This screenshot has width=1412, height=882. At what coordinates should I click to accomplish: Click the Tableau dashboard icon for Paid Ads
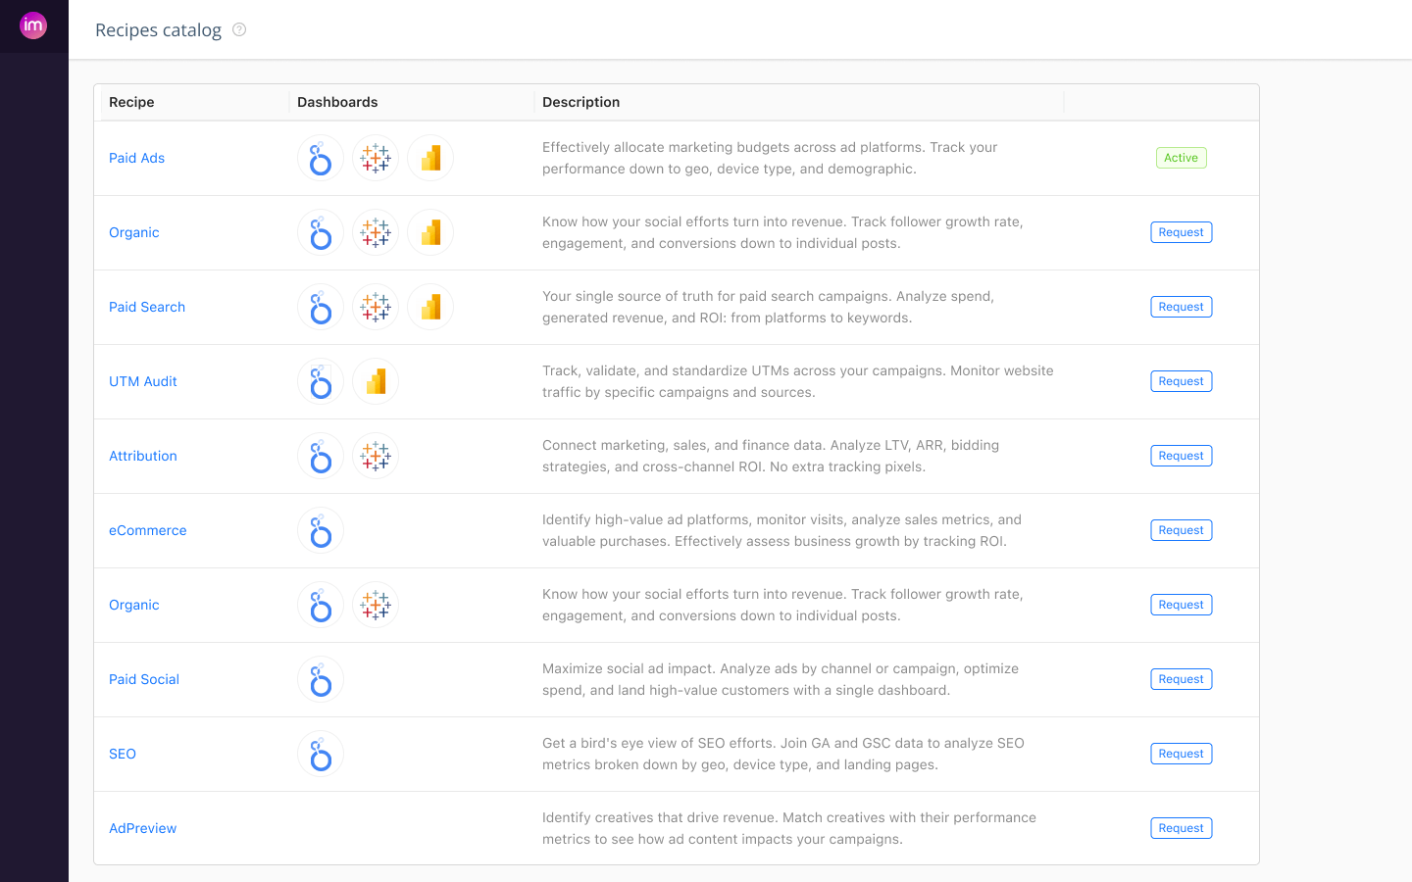coord(376,158)
